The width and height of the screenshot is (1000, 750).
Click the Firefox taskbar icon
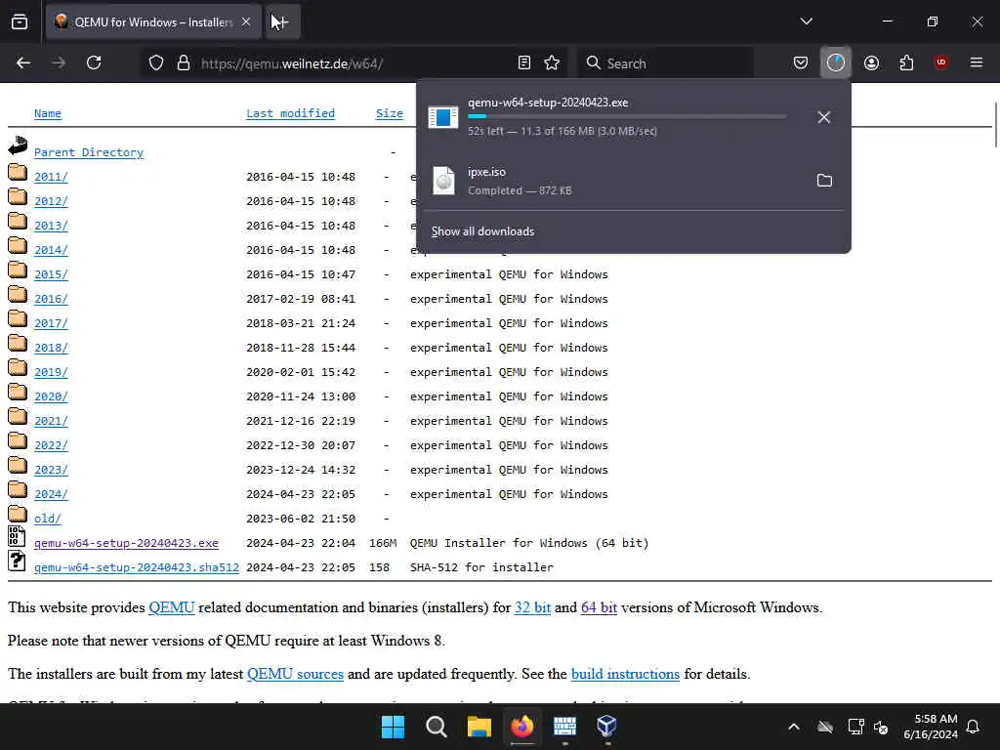point(521,727)
